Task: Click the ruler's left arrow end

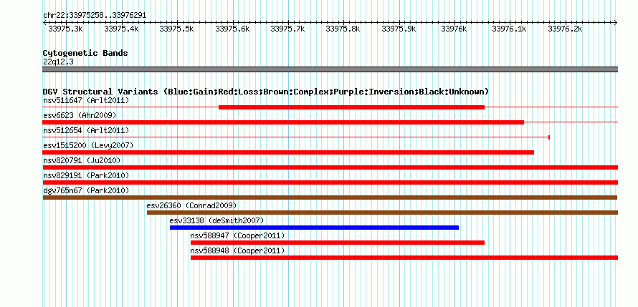Action: click(44, 22)
